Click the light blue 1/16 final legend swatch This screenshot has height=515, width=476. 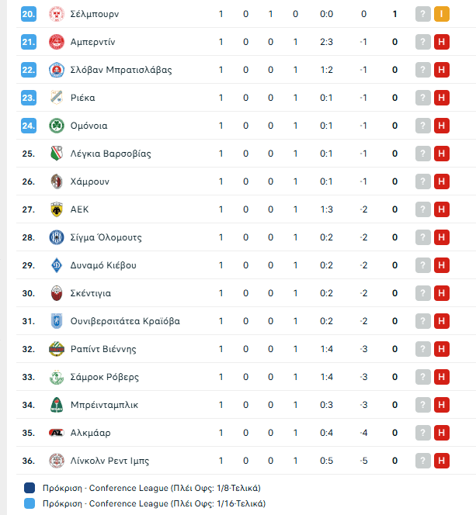pyautogui.click(x=29, y=503)
